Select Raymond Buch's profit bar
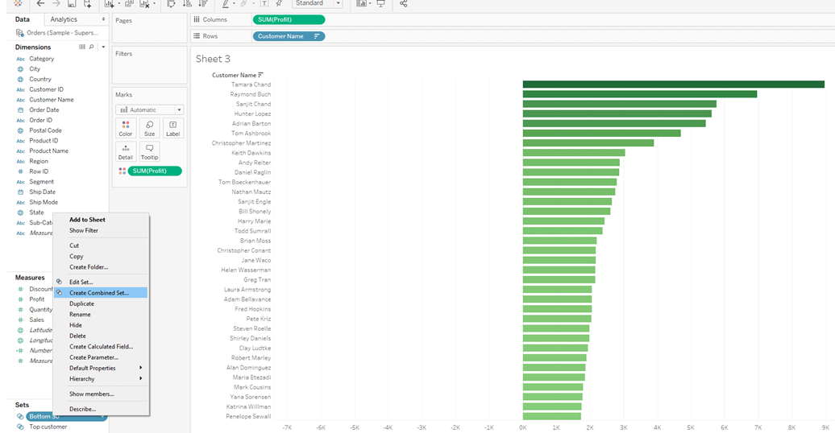The width and height of the screenshot is (835, 433). (640, 94)
